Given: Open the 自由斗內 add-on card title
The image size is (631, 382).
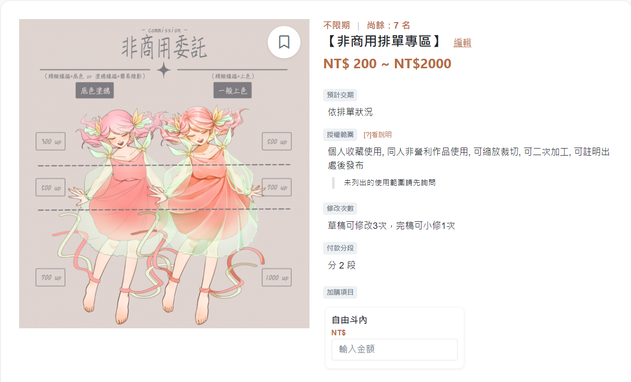Looking at the screenshot, I should coord(349,320).
